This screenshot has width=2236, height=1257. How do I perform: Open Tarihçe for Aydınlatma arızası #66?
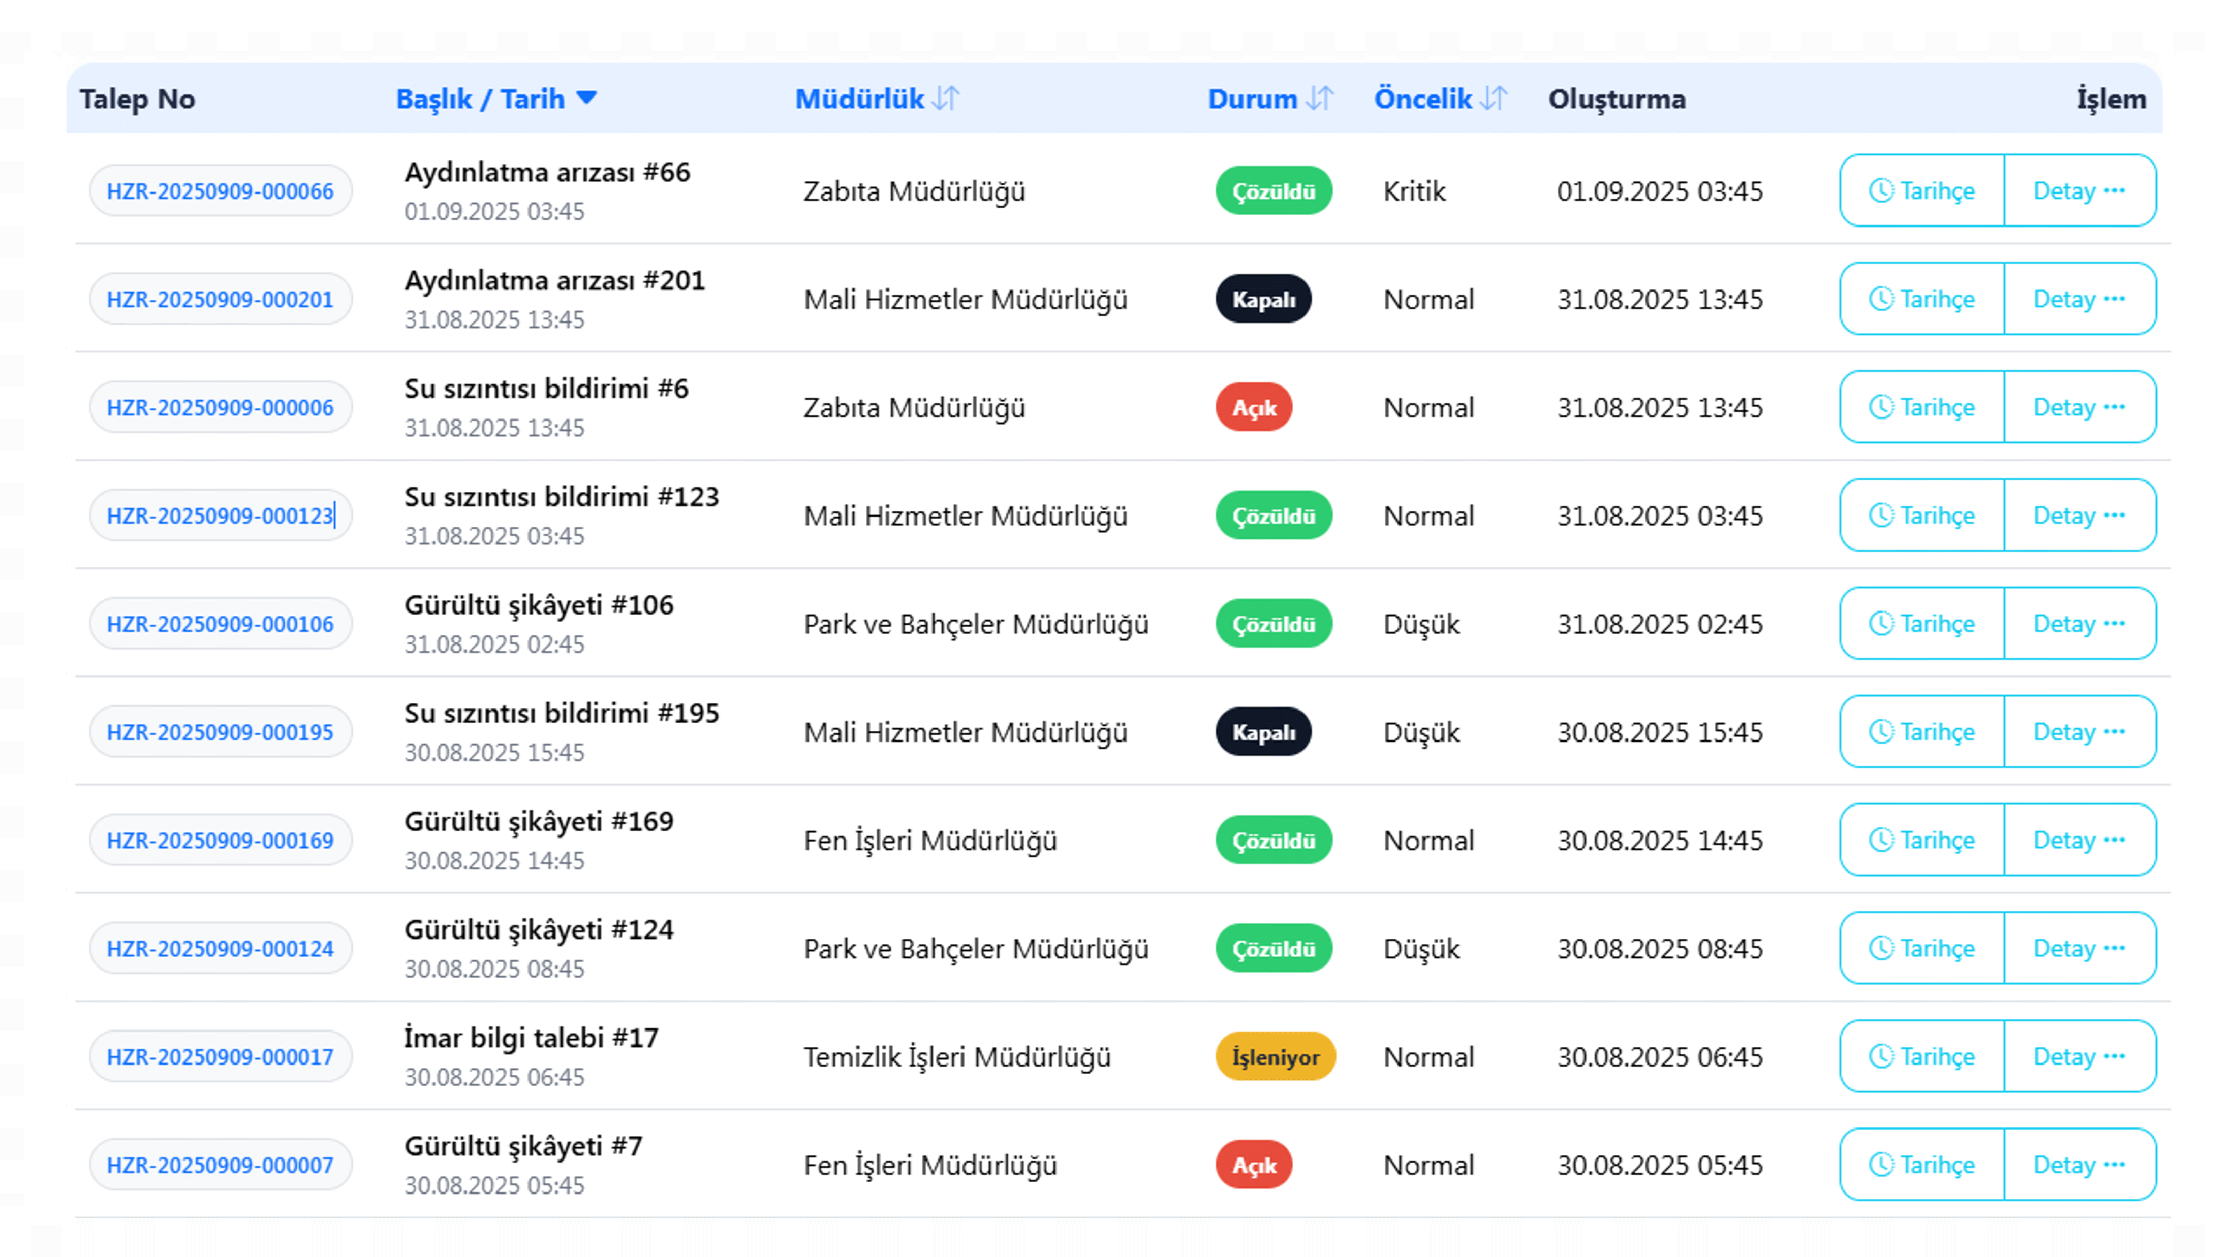pos(1921,191)
